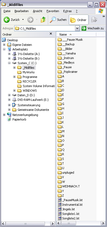
Task: Select MyWorks folder in the tree
Action: pos(28,72)
